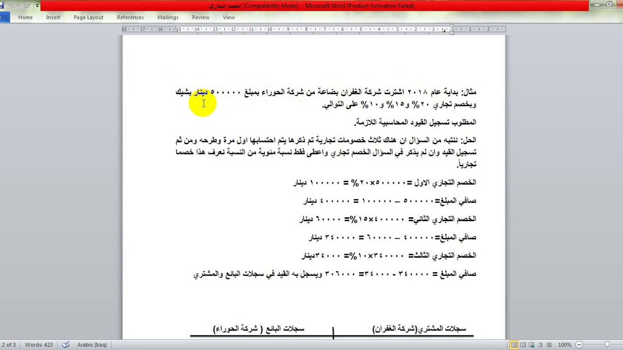Switch to Web Layout view icon

pyautogui.click(x=532, y=345)
